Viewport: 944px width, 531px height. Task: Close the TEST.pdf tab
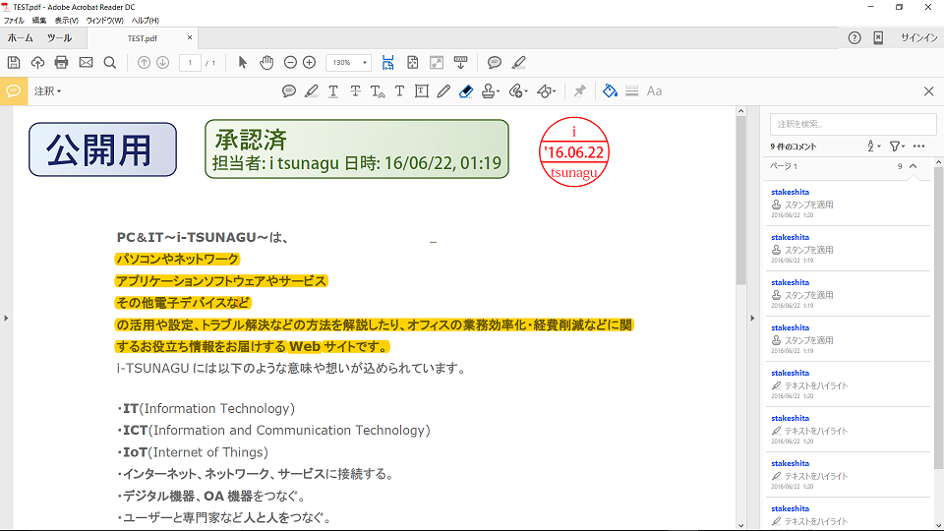tap(190, 38)
